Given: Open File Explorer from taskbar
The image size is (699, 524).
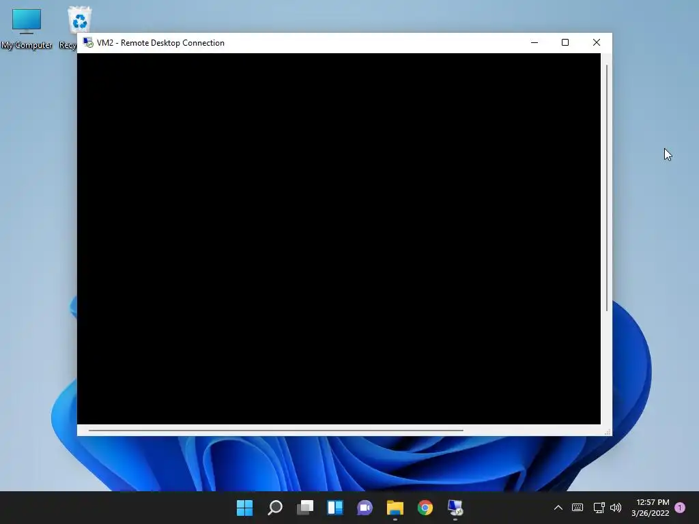Looking at the screenshot, I should pyautogui.click(x=395, y=508).
